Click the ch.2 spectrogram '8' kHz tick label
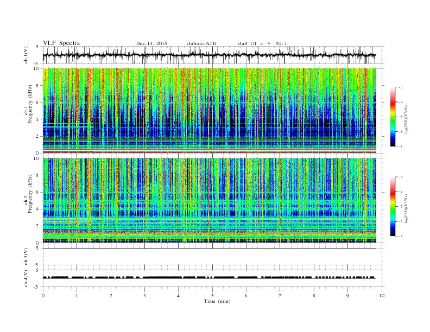 tap(37, 175)
